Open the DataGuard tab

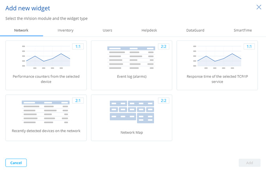click(195, 30)
